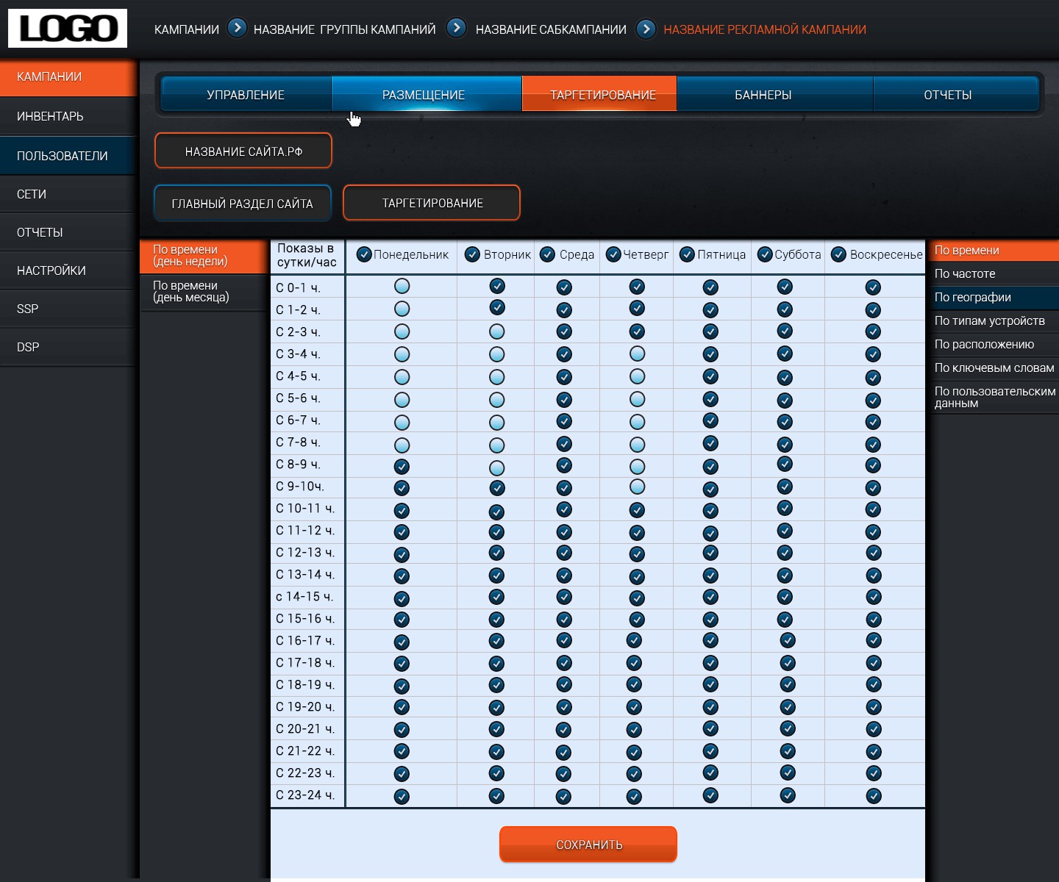Toggle the Воскресенье column checkbox
The height and width of the screenshot is (882, 1059).
click(838, 254)
